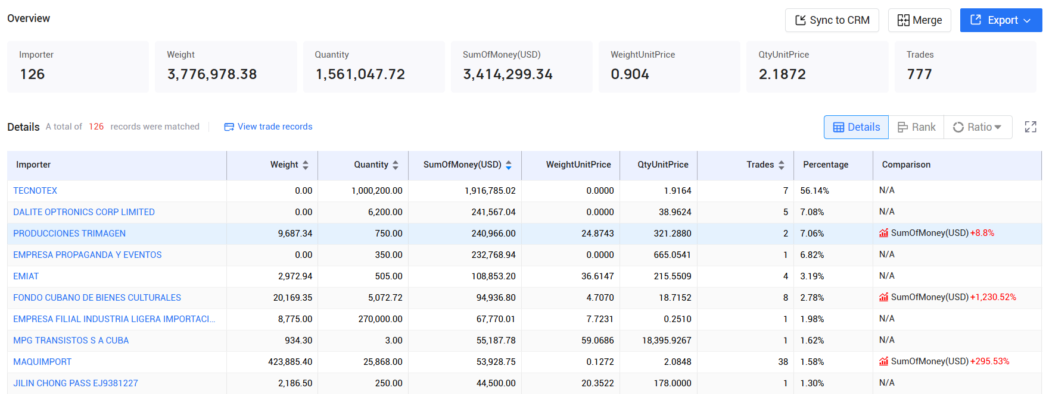Open importer MPG TRANSISTOS S A CUBA
The image size is (1046, 394).
tap(71, 341)
